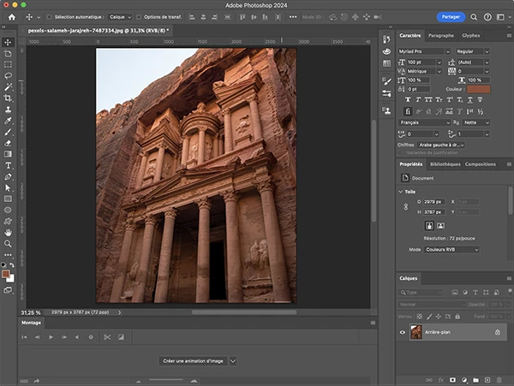
Task: Go to first frame in Montage
Action: [24, 337]
